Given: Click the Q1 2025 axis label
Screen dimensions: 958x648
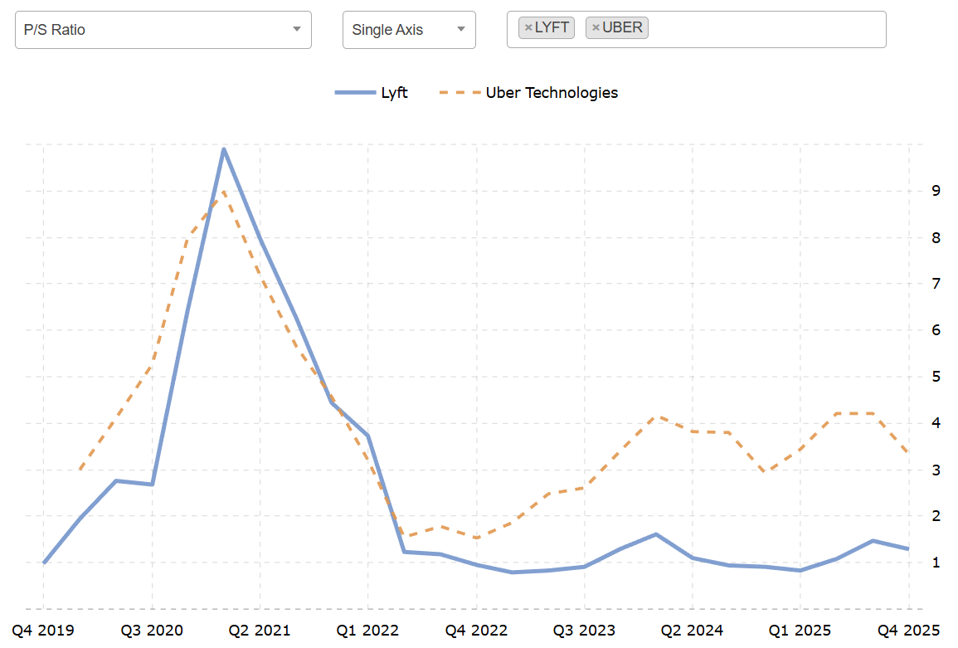Looking at the screenshot, I should click(800, 631).
